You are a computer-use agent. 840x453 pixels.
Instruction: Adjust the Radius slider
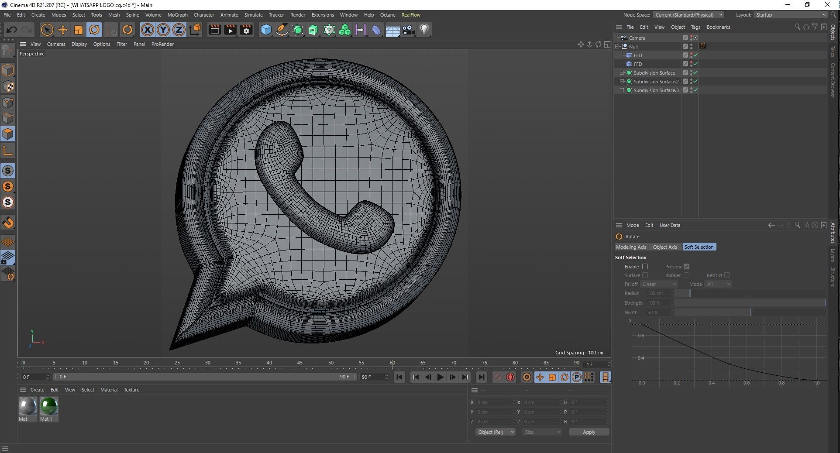coord(750,293)
